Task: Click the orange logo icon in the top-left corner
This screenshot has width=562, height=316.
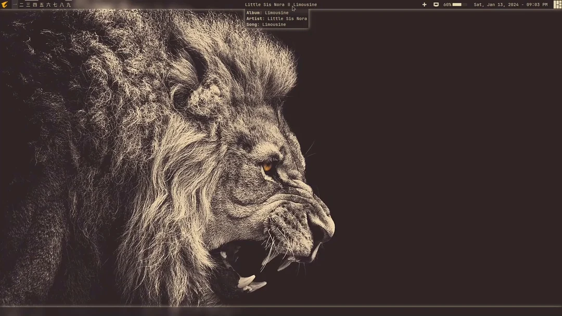Action: click(x=5, y=4)
